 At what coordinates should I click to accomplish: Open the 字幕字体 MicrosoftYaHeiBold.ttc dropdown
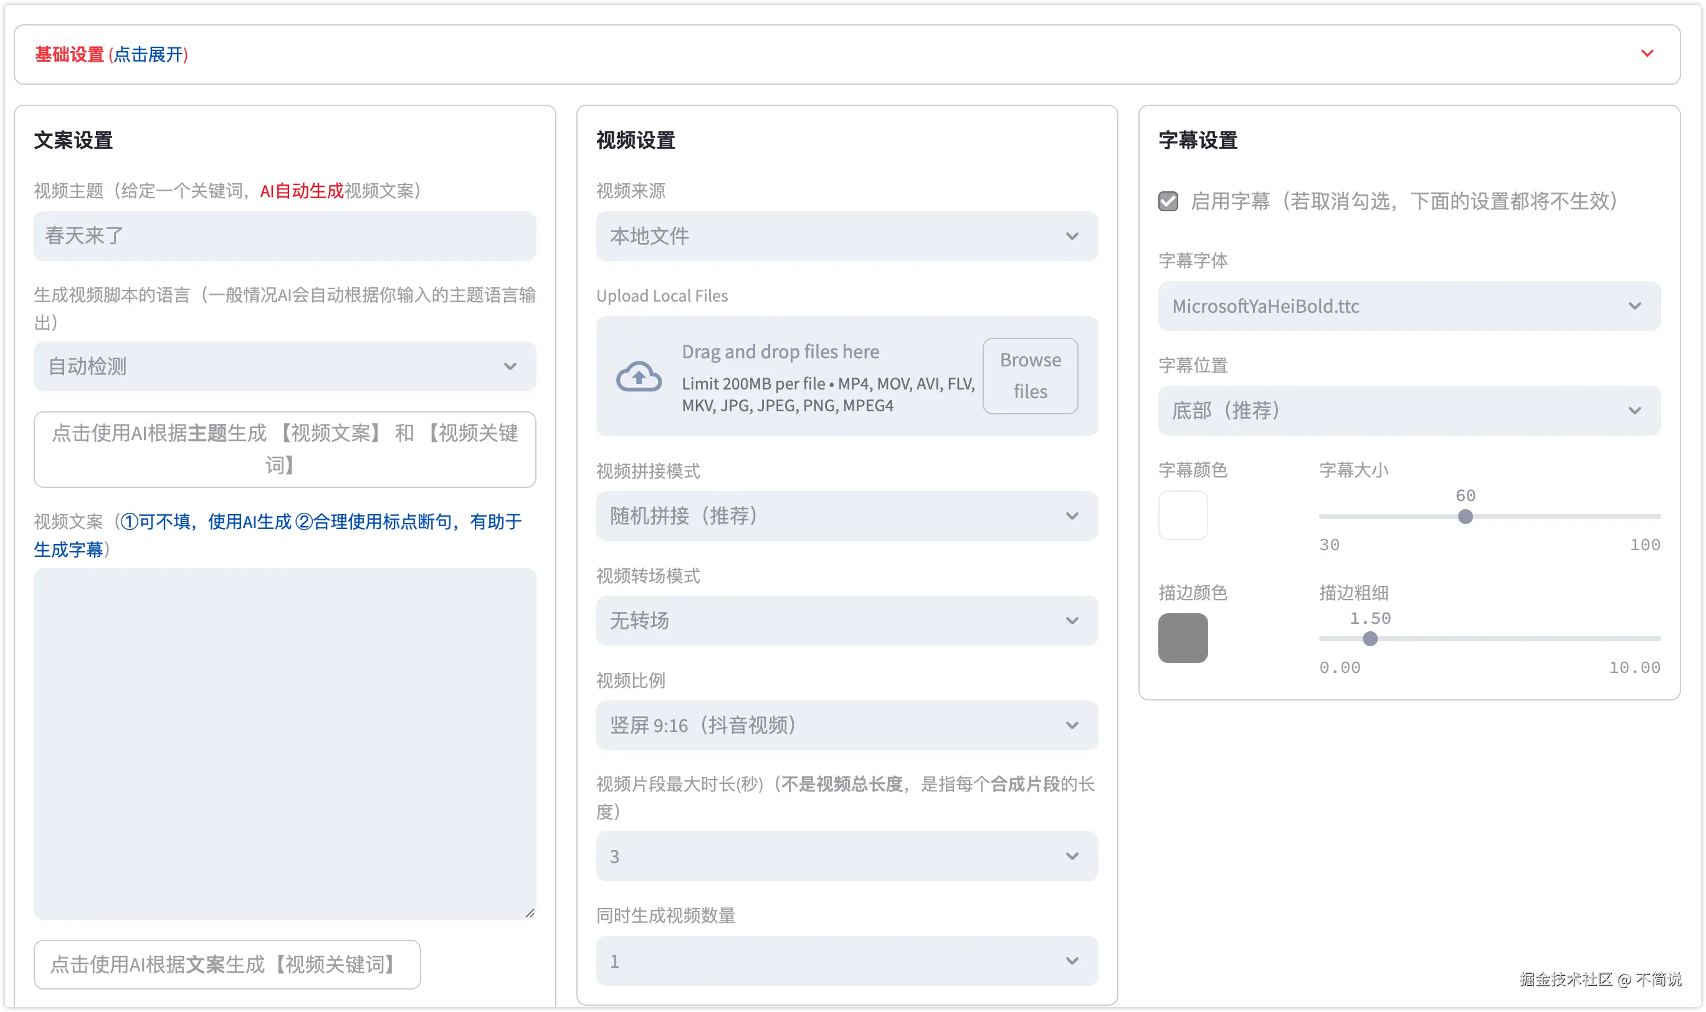tap(1409, 306)
